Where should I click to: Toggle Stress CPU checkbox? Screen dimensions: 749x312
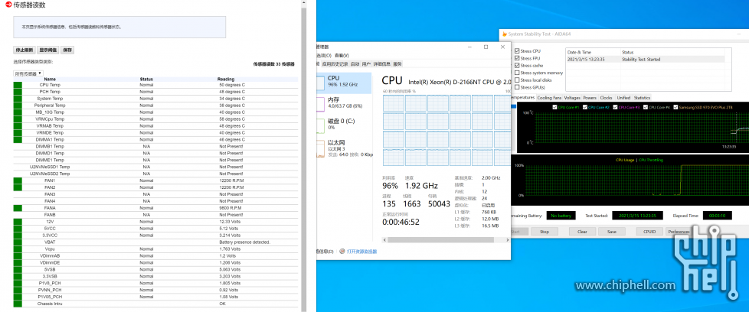pyautogui.click(x=517, y=50)
